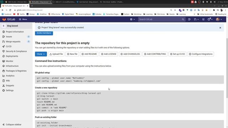
Task: Open Other bookmarks folder
Action: [x=205, y=14]
